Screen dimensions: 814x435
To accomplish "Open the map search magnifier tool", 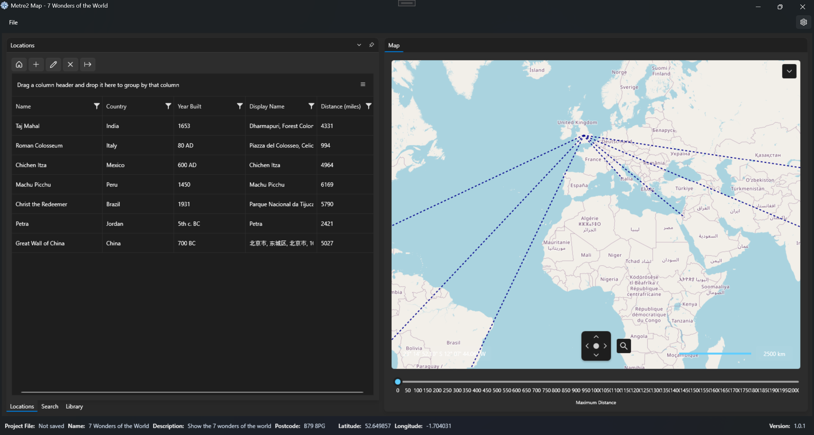I will (x=623, y=346).
